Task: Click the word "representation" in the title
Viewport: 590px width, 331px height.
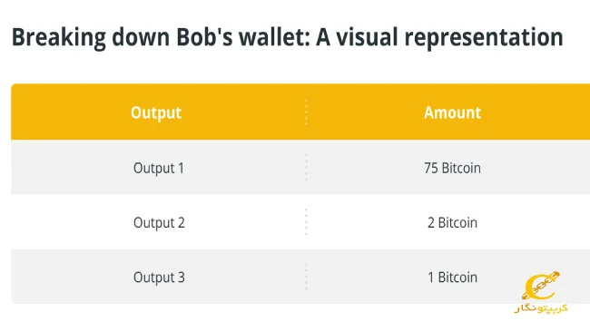Action: click(484, 37)
